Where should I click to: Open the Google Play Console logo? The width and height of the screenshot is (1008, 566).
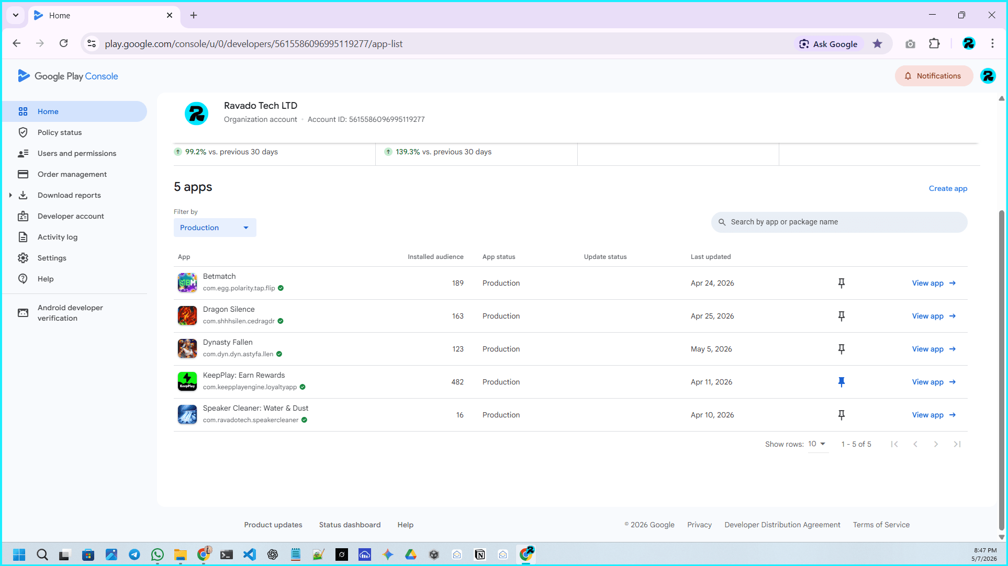(68, 76)
